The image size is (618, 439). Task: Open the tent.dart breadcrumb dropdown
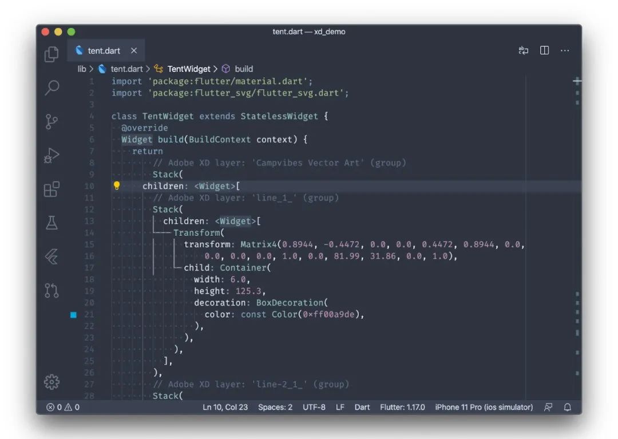(x=126, y=69)
